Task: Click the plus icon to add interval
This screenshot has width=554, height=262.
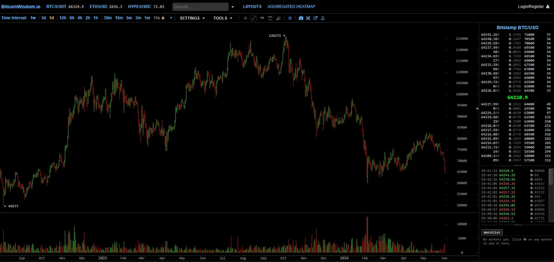Action: tap(171, 18)
